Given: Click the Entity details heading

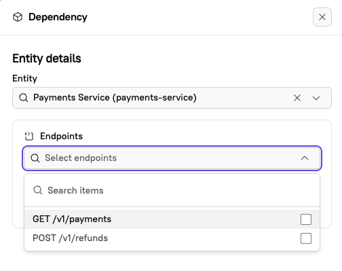Looking at the screenshot, I should (x=47, y=58).
